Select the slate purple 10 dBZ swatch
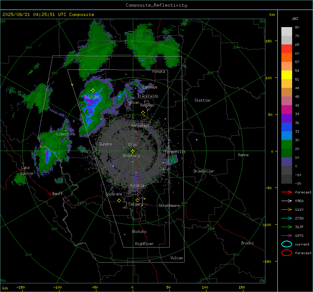This screenshot has height=292, width=313. click(287, 162)
